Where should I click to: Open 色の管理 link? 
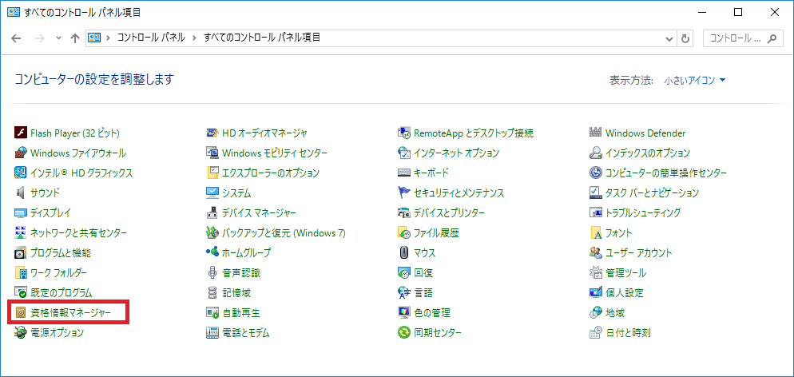[x=432, y=313]
